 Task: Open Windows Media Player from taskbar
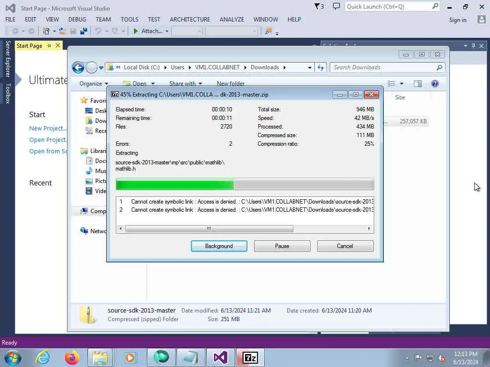point(130,357)
